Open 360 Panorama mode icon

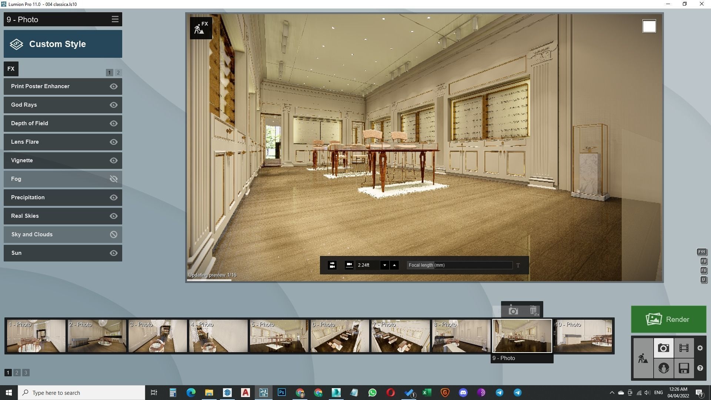click(664, 368)
